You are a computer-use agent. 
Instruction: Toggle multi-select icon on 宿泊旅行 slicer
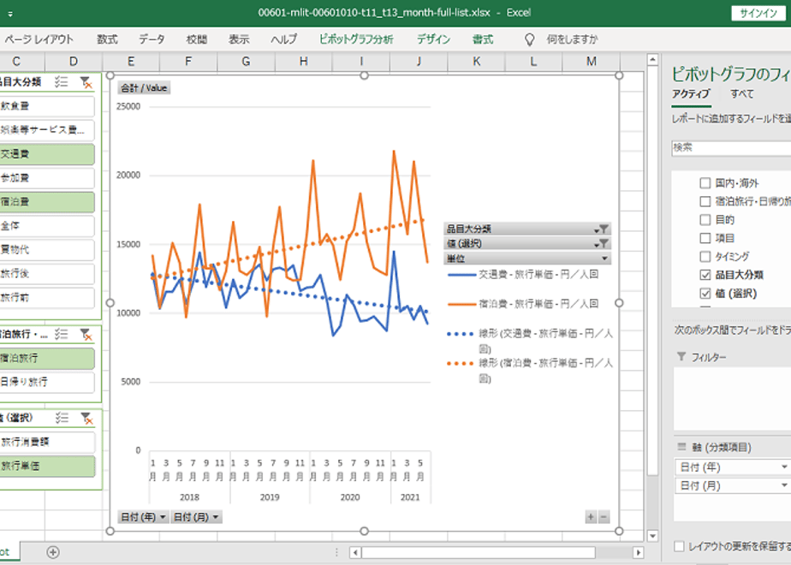click(61, 334)
